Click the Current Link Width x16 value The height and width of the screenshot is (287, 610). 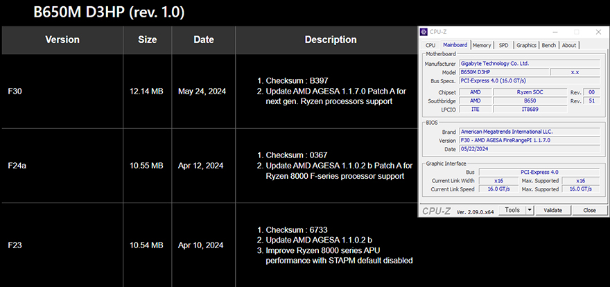click(498, 180)
